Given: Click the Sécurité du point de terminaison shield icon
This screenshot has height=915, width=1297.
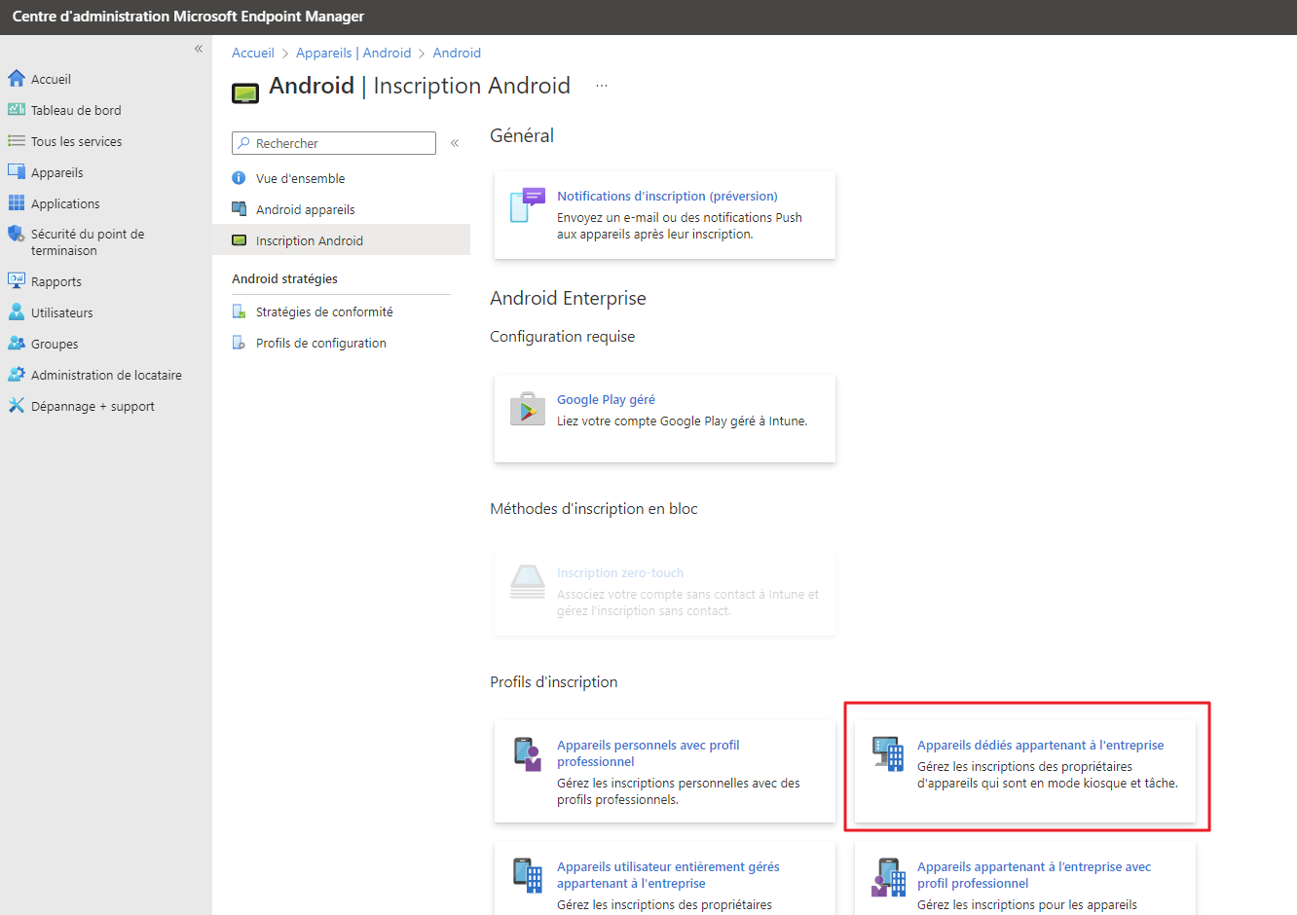Looking at the screenshot, I should pos(17,235).
